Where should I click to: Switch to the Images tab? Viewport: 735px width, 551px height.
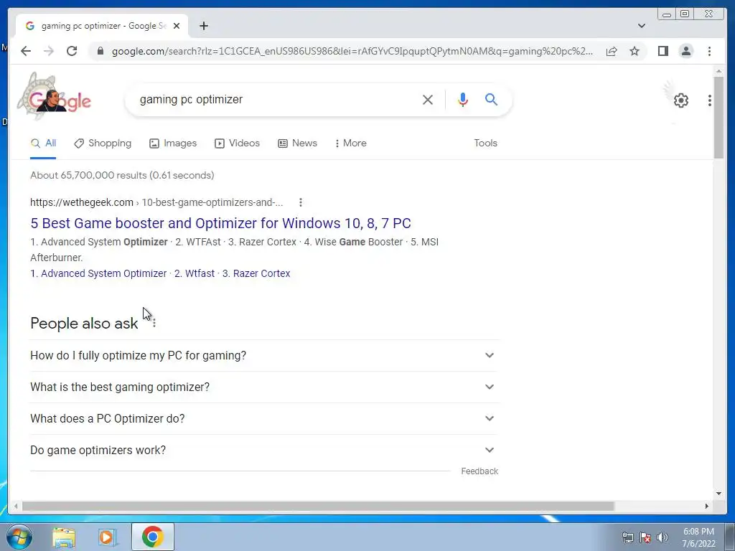click(x=173, y=143)
